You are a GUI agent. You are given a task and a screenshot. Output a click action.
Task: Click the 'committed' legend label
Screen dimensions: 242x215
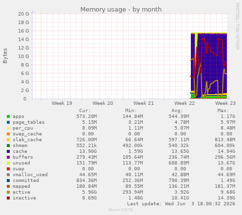tap(26, 181)
